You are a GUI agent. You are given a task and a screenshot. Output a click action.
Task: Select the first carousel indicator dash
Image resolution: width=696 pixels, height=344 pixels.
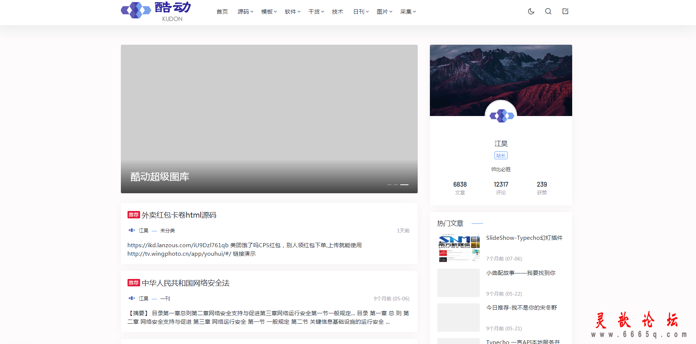389,184
